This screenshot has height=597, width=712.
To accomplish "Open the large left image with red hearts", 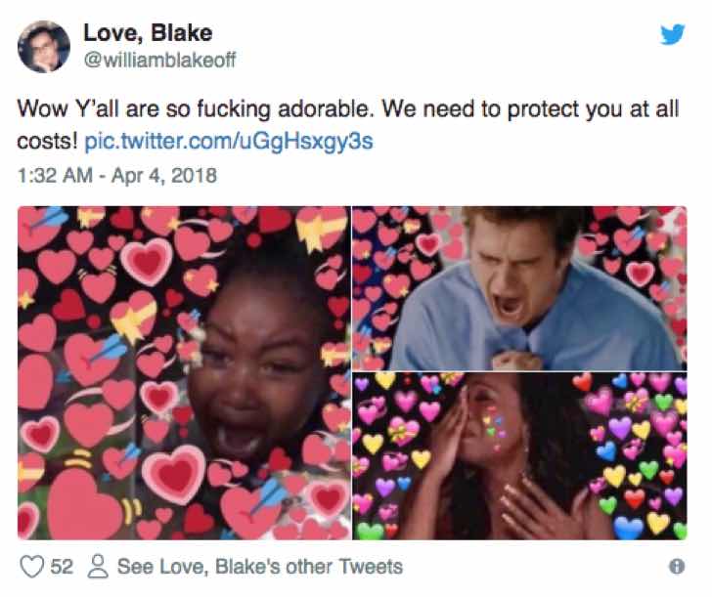I will click(184, 373).
